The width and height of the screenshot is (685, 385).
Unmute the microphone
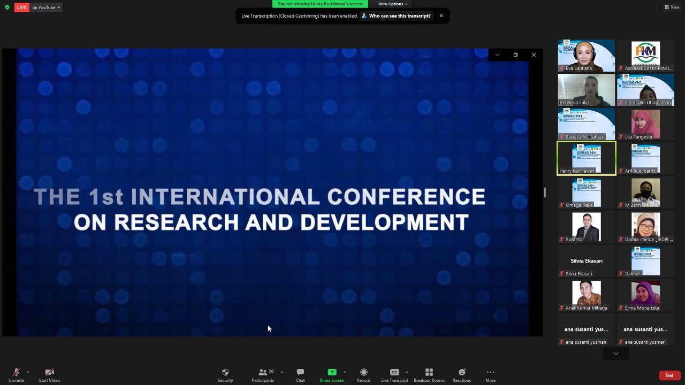(16, 372)
